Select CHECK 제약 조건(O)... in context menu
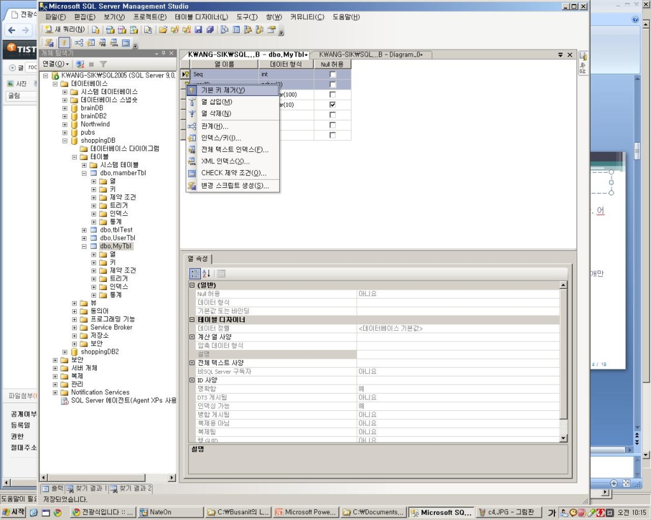The image size is (651, 520). (x=233, y=173)
